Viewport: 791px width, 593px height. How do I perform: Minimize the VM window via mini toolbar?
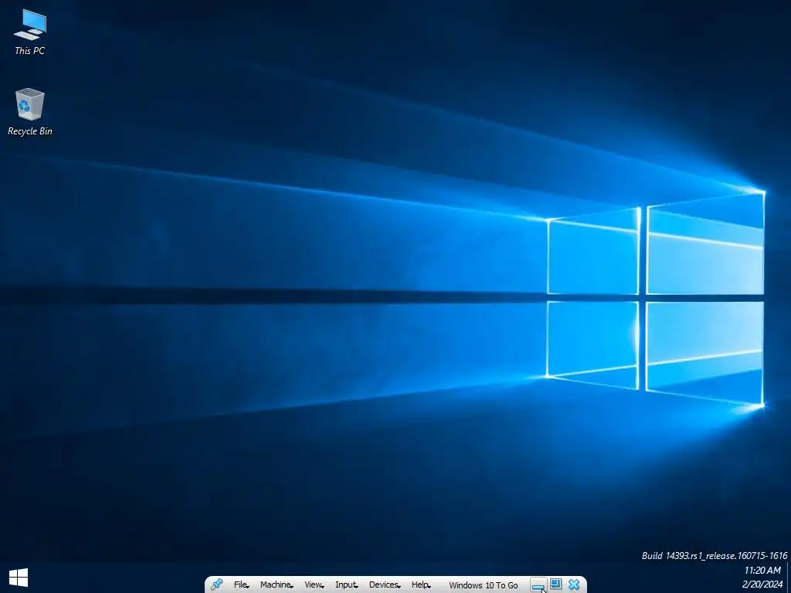pos(538,585)
